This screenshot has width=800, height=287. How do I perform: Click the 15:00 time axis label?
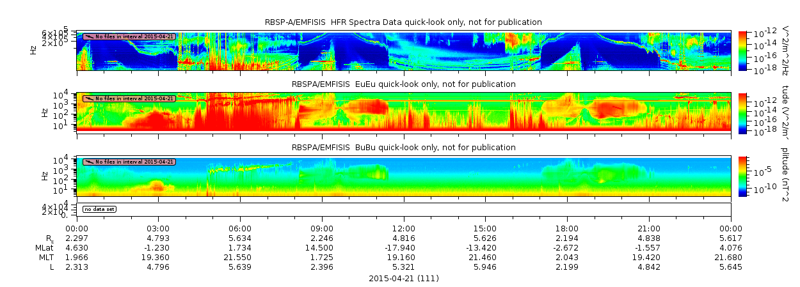coord(485,229)
